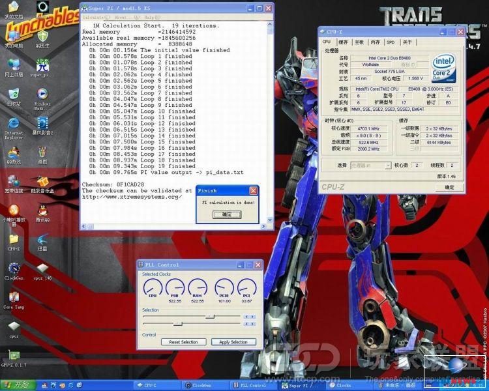Open the 回收站 recycle bin icon
489x391 pixels.
14,97
